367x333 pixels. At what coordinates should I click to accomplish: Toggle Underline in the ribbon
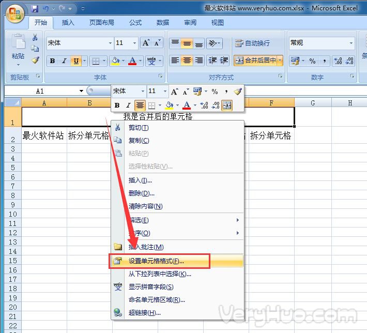(x=76, y=61)
